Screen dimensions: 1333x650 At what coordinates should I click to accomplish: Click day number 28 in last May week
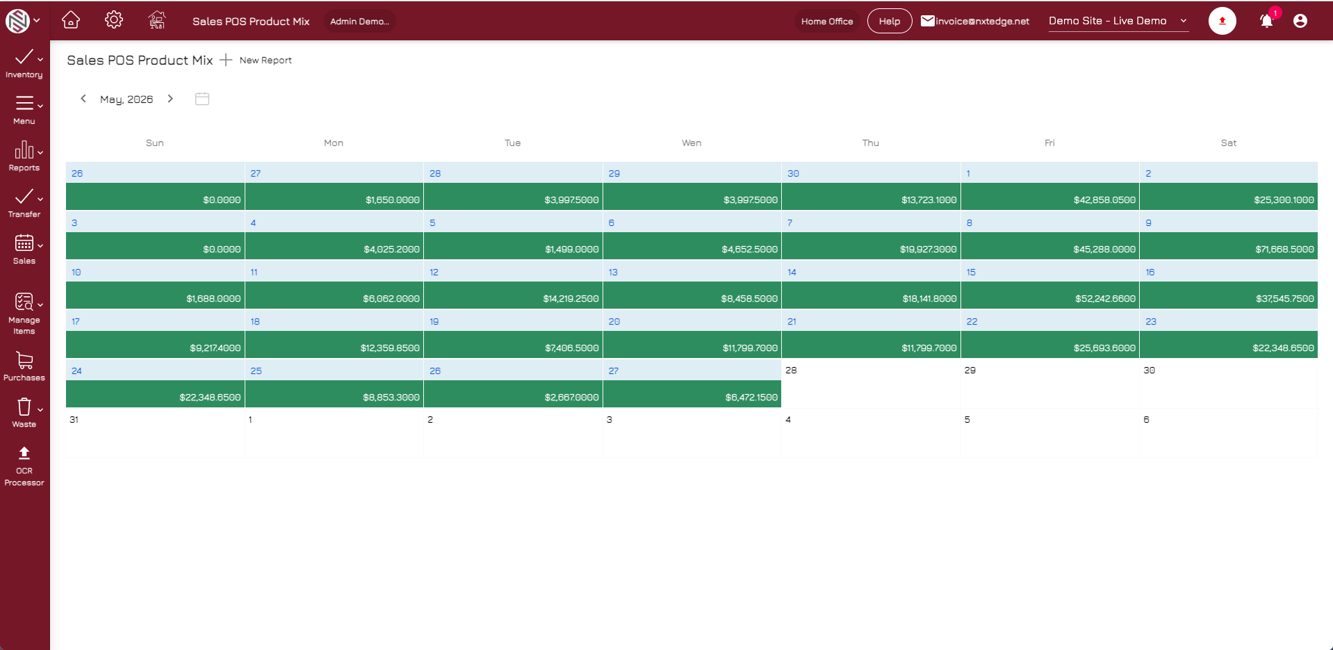[791, 370]
